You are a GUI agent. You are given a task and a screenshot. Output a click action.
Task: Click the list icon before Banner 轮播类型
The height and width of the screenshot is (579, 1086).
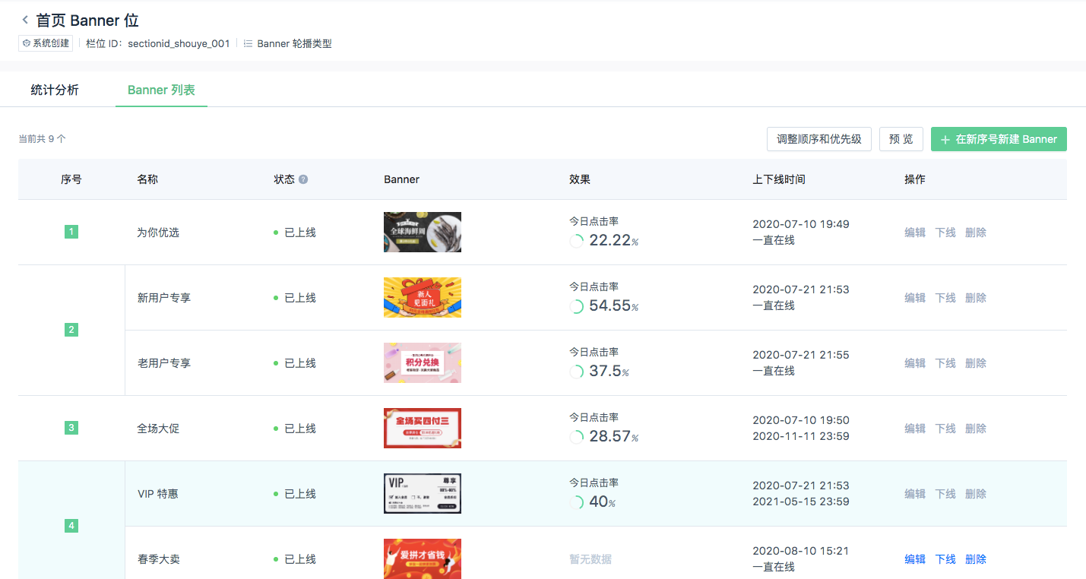click(248, 44)
